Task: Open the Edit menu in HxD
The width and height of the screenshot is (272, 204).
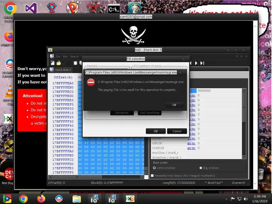Action: click(x=65, y=56)
